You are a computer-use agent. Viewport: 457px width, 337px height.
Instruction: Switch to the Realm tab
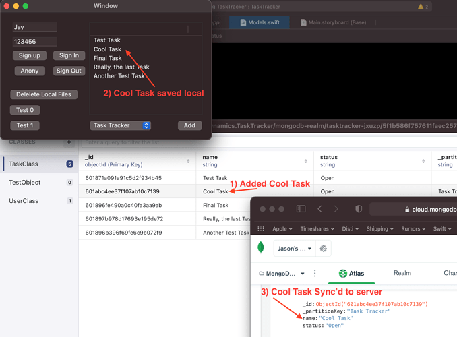[x=402, y=273]
